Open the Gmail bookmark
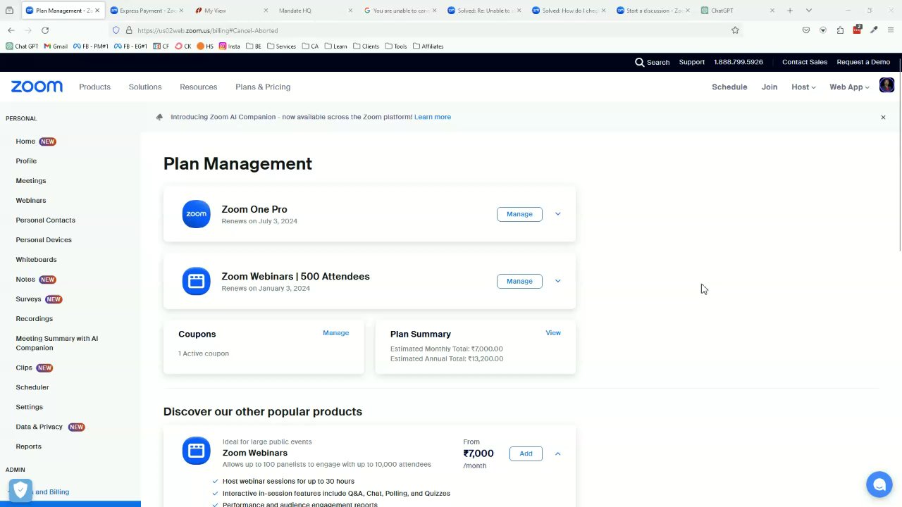The image size is (902, 507). click(x=56, y=46)
